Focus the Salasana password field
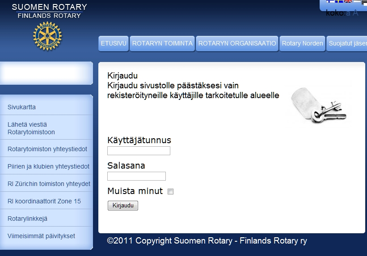Screen dimensions: 367x256 point(136,176)
